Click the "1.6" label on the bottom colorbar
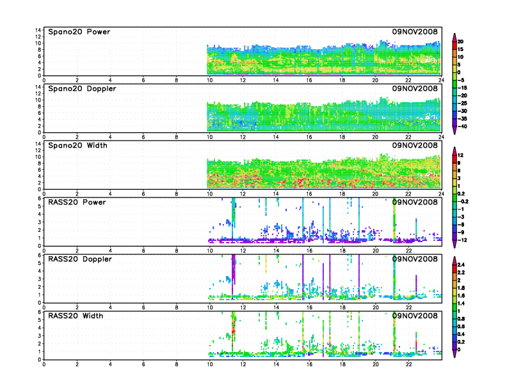This screenshot has height=391, width=507. click(461, 296)
